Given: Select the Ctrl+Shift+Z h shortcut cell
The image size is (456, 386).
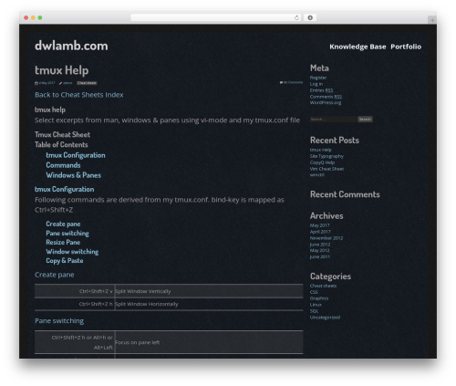Looking at the screenshot, I should (x=75, y=304).
